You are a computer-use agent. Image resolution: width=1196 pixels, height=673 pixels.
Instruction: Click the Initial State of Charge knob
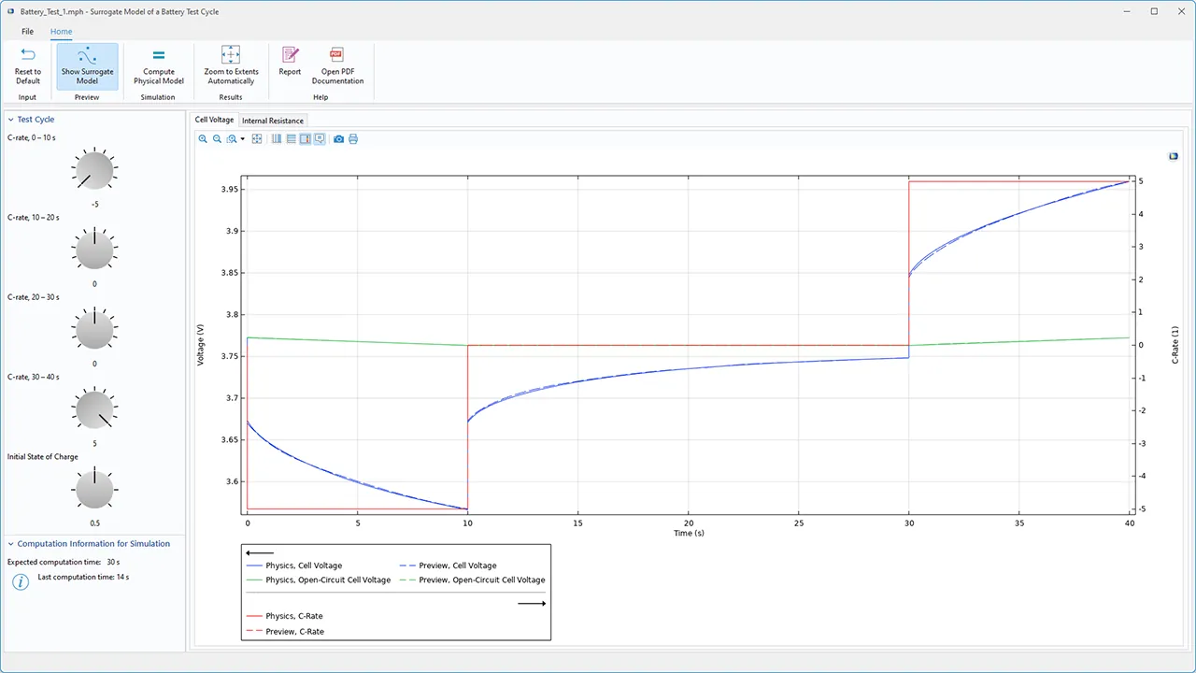coord(94,491)
